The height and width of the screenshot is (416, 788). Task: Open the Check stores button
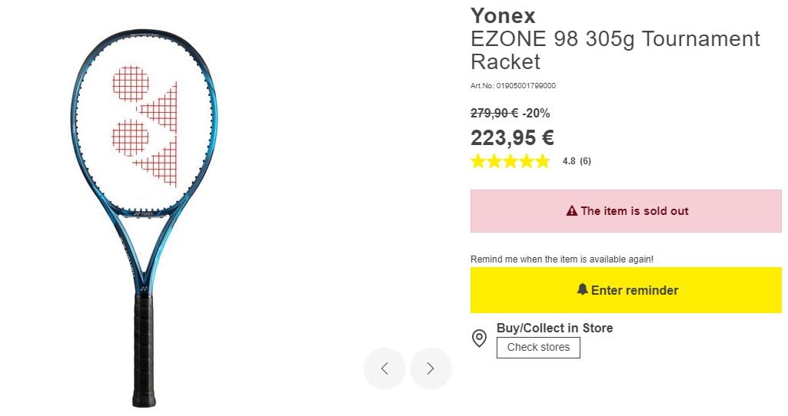click(538, 348)
